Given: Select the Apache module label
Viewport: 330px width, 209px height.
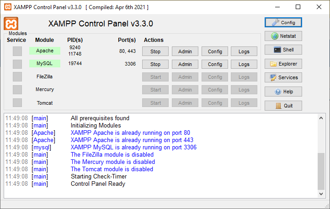Looking at the screenshot, I should [x=45, y=51].
